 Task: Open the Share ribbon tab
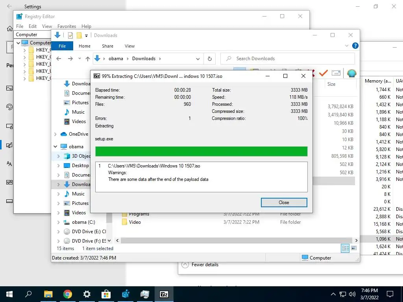[107, 46]
